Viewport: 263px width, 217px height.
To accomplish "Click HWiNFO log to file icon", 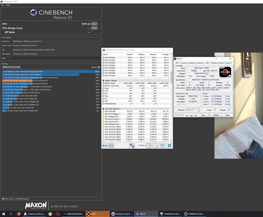I will [156, 146].
